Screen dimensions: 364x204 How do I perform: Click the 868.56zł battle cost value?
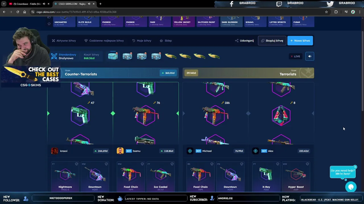coord(89,58)
